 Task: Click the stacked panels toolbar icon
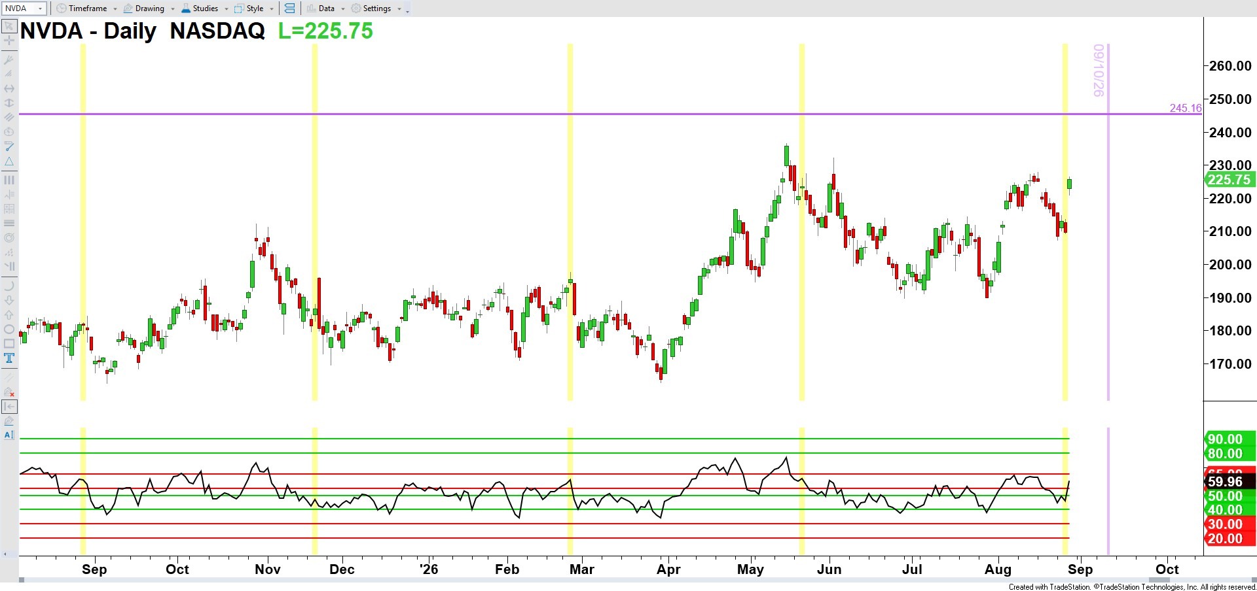coord(289,8)
